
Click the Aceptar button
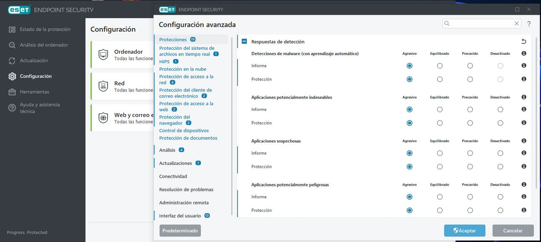pyautogui.click(x=465, y=231)
